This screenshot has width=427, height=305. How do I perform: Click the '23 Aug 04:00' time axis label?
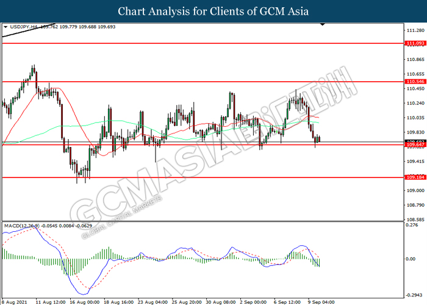[x=152, y=302]
